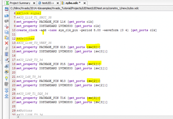Image resolution: width=173 pixels, height=119 pixels.
Task: Click the Undo icon in editor toolbar
Action: coord(7,15)
